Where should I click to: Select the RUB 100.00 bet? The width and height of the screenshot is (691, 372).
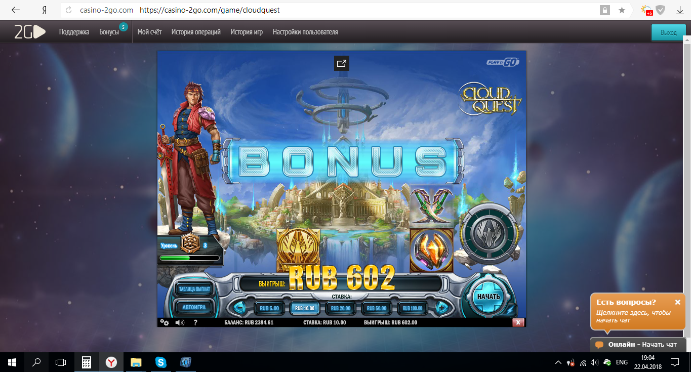(412, 308)
